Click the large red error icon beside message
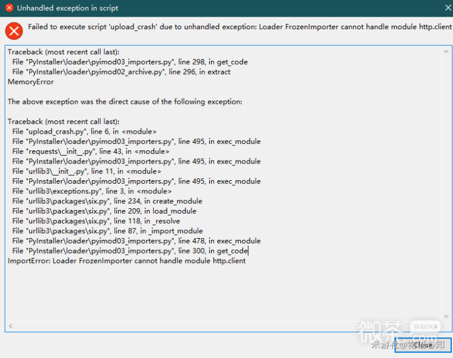 click(x=14, y=30)
